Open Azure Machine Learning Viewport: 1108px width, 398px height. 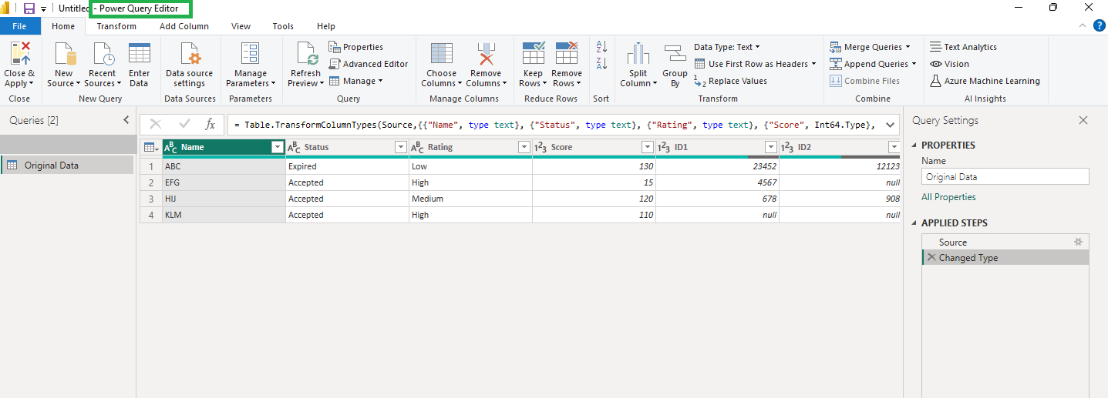click(985, 81)
